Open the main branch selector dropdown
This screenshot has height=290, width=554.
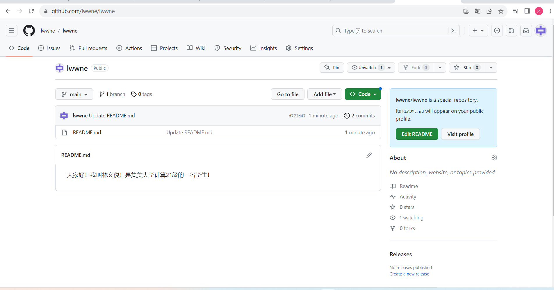click(x=74, y=94)
